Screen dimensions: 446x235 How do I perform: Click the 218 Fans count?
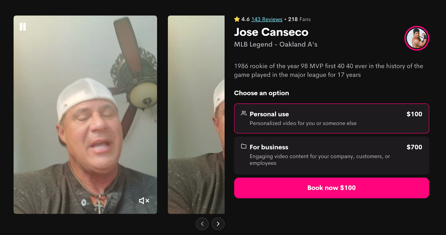[x=299, y=19]
